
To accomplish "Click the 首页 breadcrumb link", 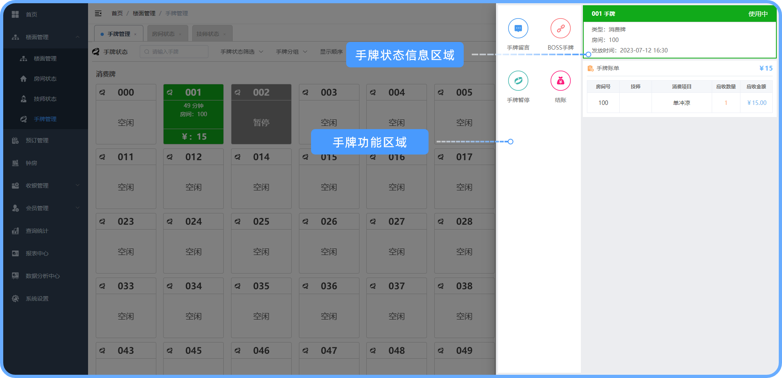I will click(117, 13).
